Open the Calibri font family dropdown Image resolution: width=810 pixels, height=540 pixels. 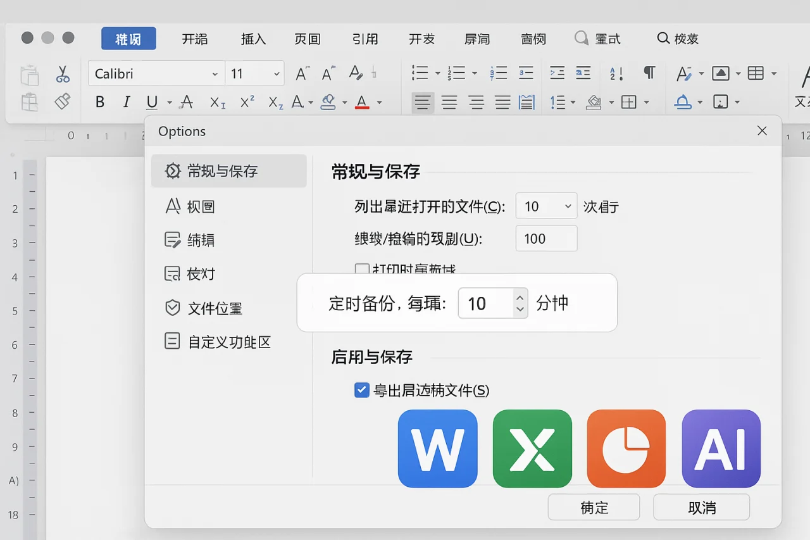156,73
